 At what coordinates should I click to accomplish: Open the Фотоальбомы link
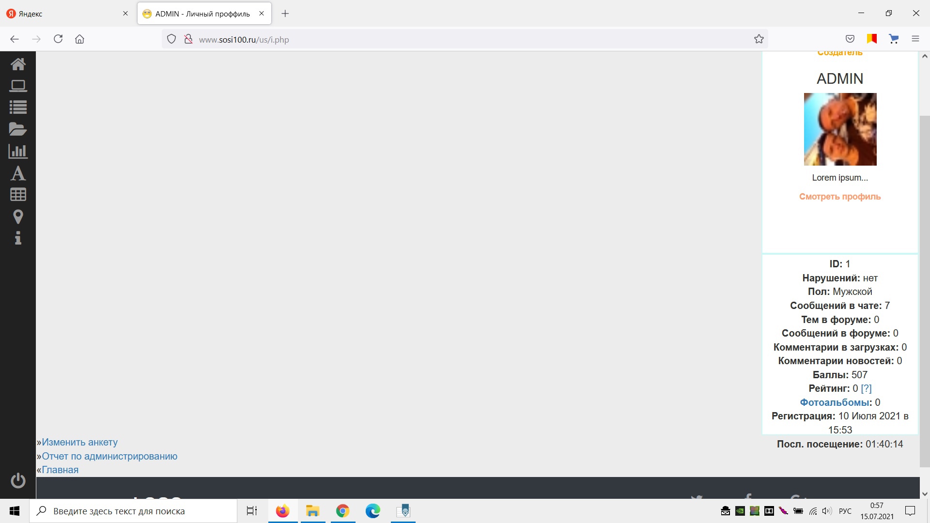pos(834,402)
